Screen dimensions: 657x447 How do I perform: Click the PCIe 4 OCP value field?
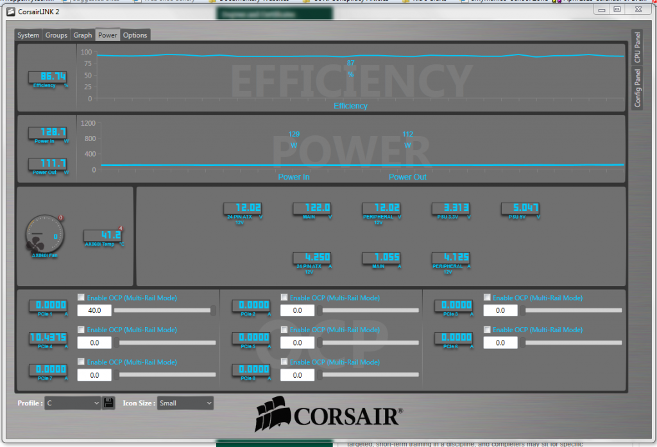click(95, 342)
